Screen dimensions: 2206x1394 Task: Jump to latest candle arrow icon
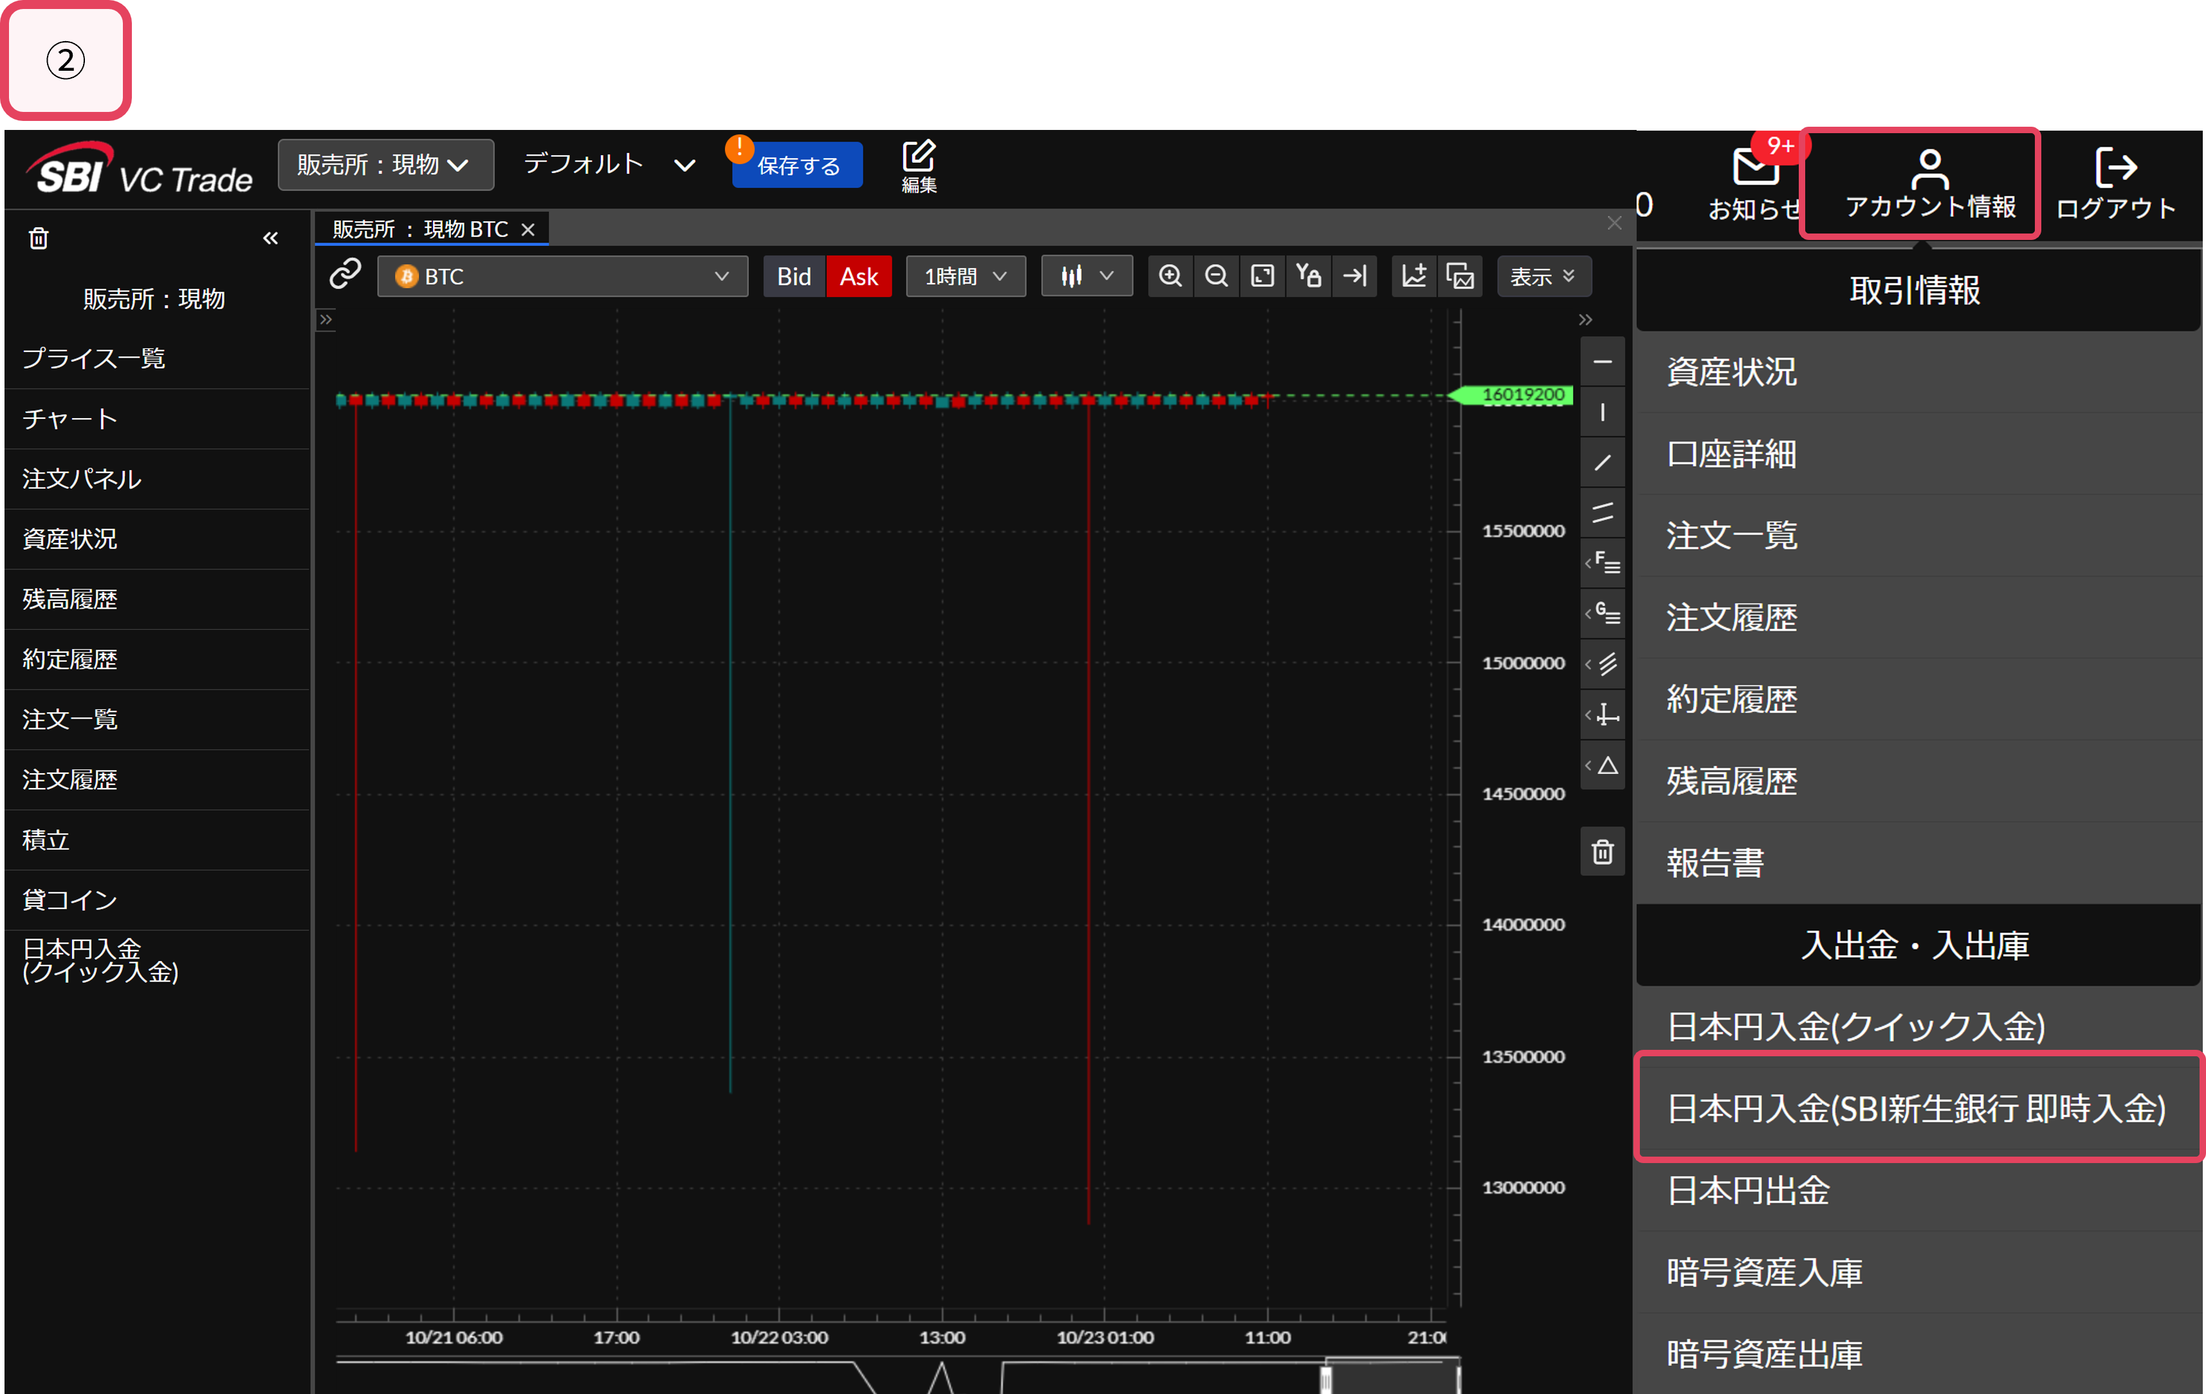click(x=1354, y=276)
